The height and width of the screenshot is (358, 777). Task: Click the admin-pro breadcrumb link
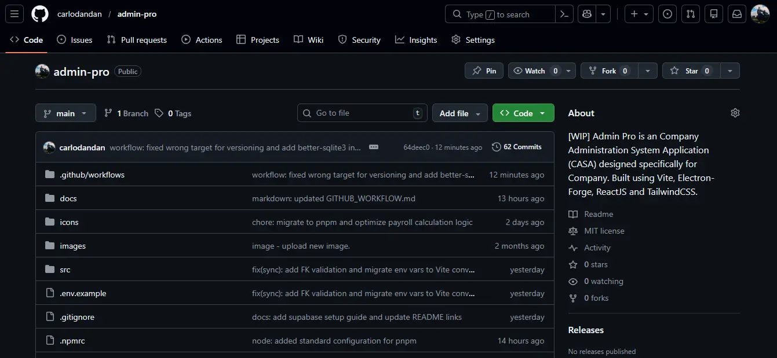pos(137,14)
